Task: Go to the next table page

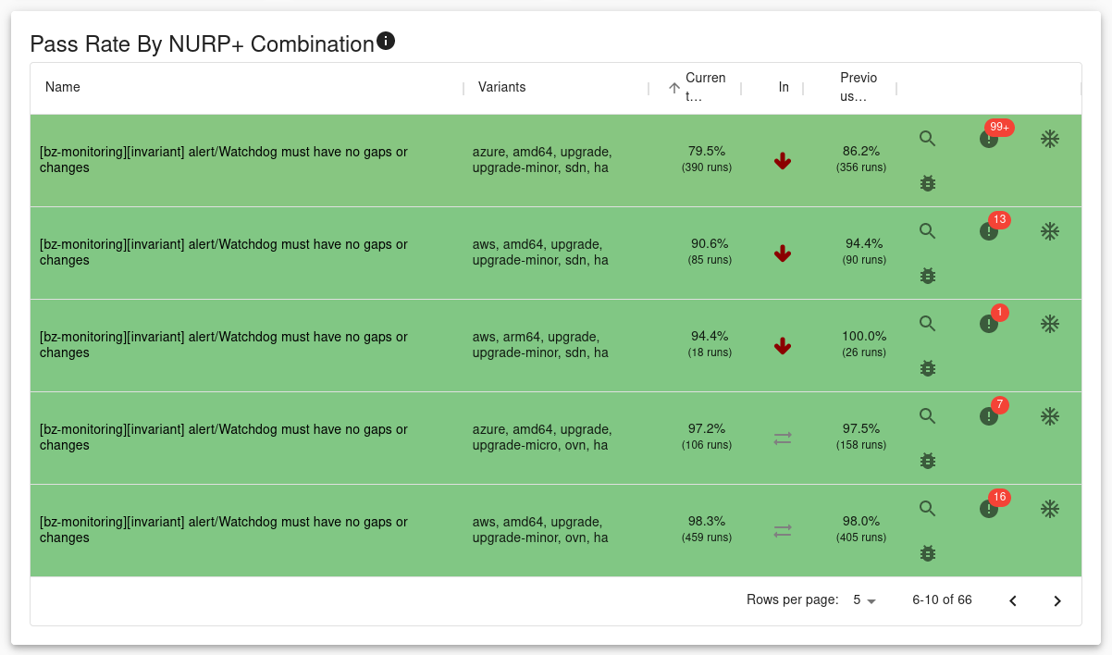Action: pos(1057,600)
